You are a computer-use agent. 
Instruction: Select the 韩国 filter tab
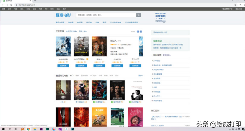111,76
